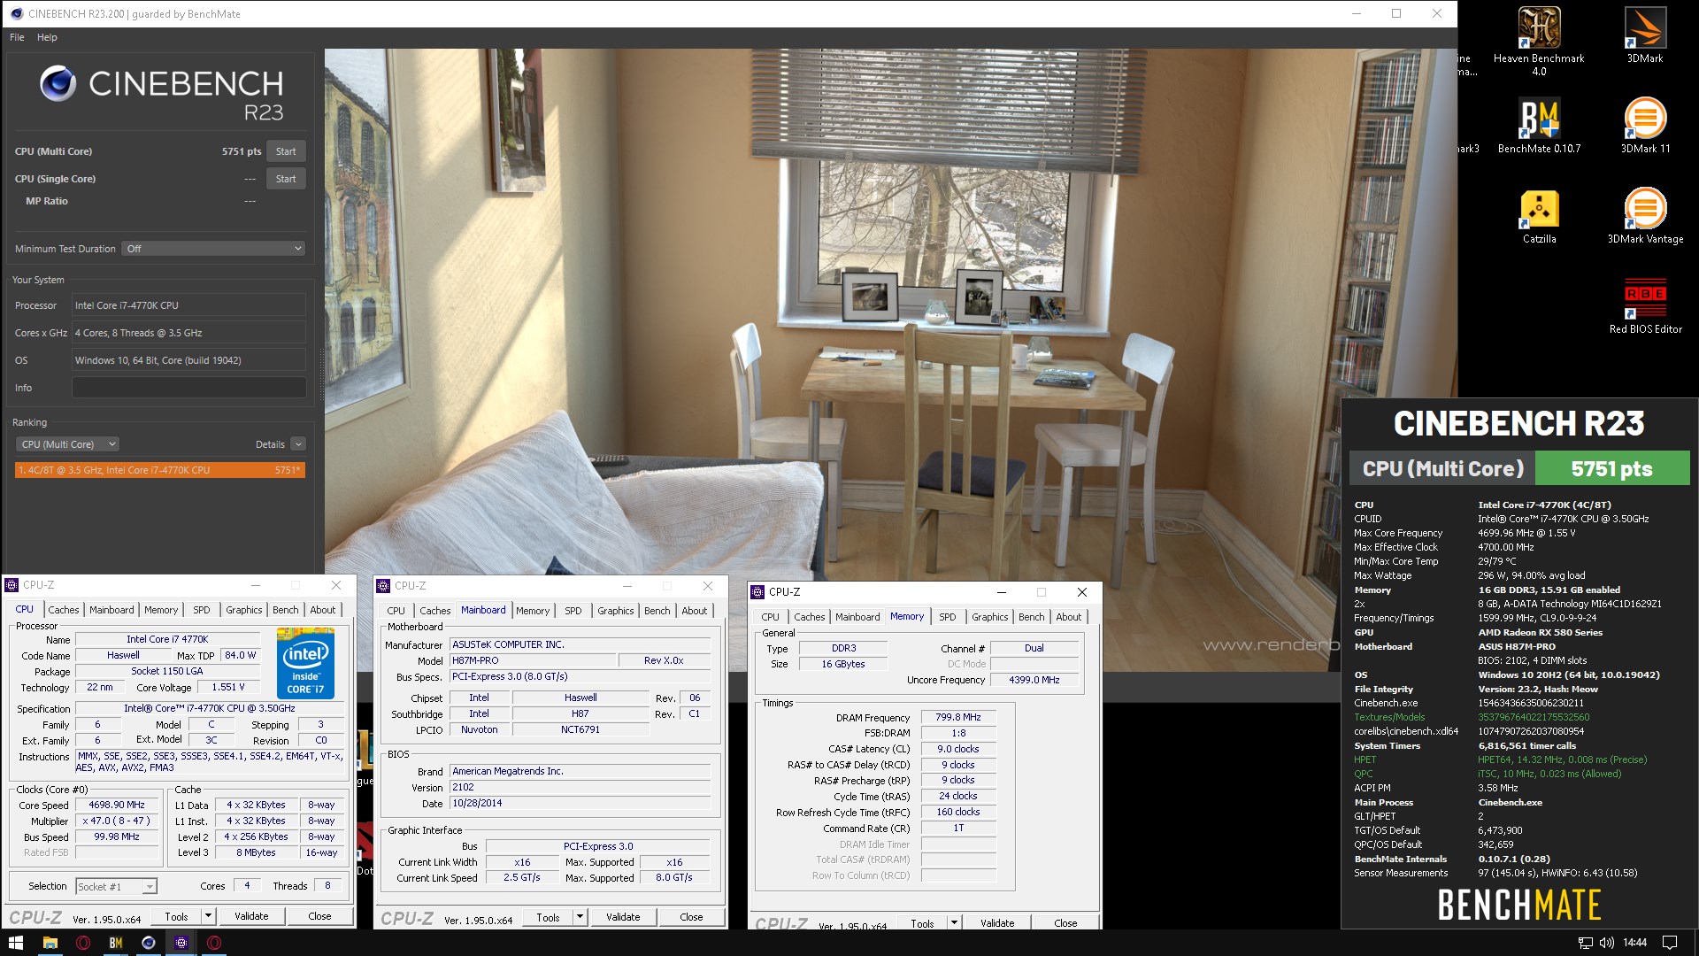Click Close in Mainboard CPU-Z window
Screen dimensions: 1699x956
click(x=691, y=917)
